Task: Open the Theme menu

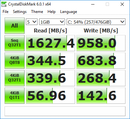Action: (37, 12)
